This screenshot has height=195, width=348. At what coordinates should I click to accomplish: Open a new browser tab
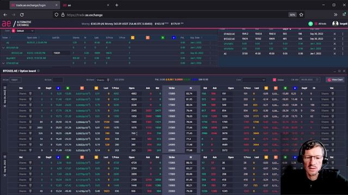[x=117, y=5]
